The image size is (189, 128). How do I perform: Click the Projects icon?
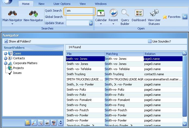[x=10, y=68]
